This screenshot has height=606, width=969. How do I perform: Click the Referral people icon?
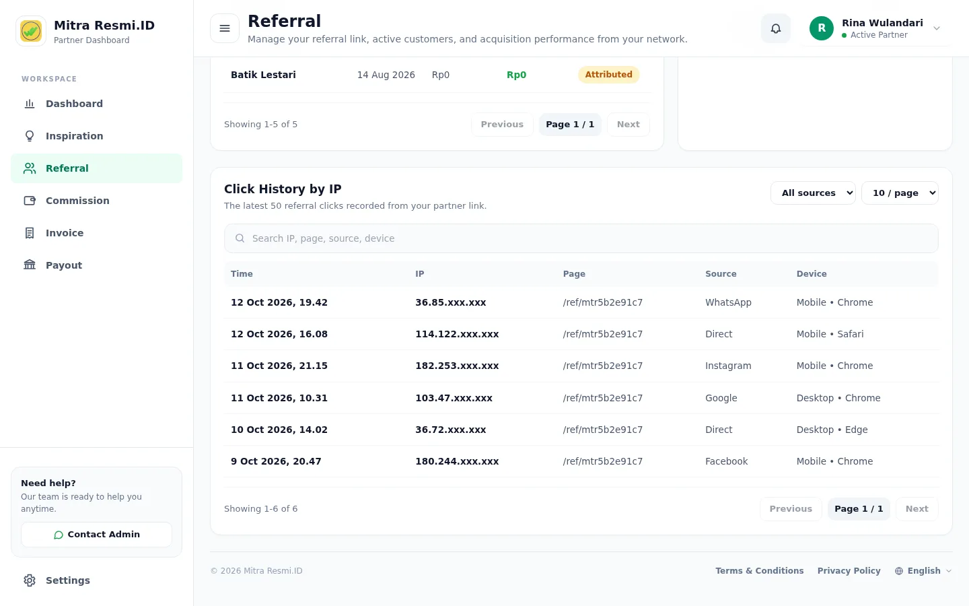30,168
